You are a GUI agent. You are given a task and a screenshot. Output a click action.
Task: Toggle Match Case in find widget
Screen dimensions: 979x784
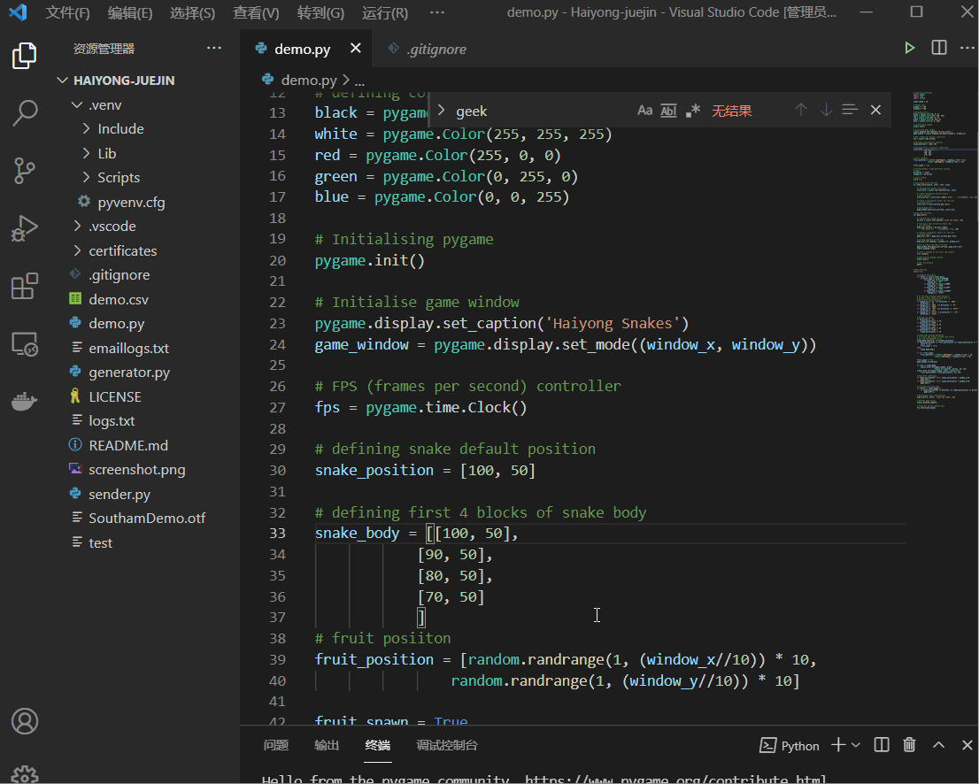click(645, 111)
